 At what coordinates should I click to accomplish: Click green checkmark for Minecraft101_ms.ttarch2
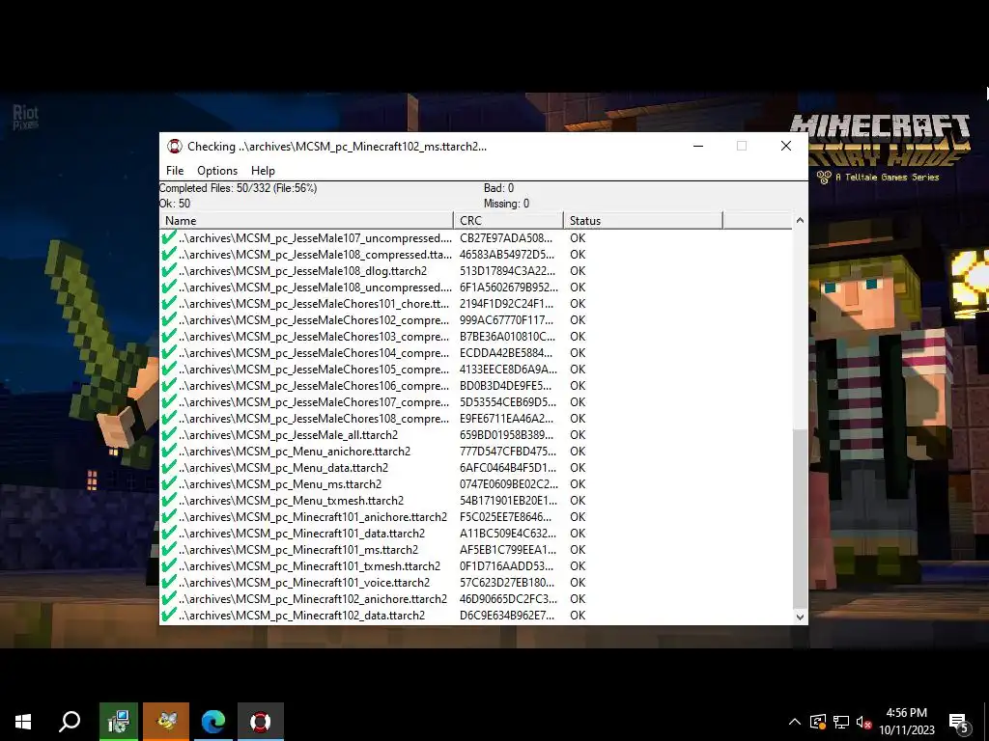pyautogui.click(x=168, y=549)
